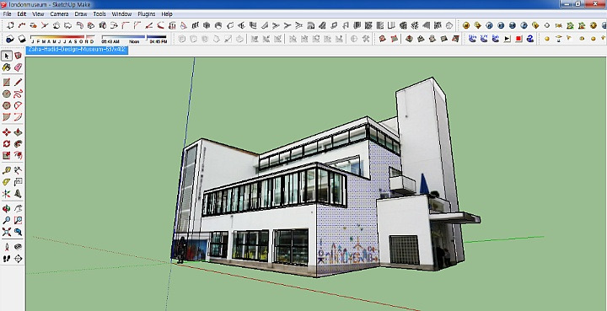Open the Edit menu
The image size is (607, 311).
(22, 14)
